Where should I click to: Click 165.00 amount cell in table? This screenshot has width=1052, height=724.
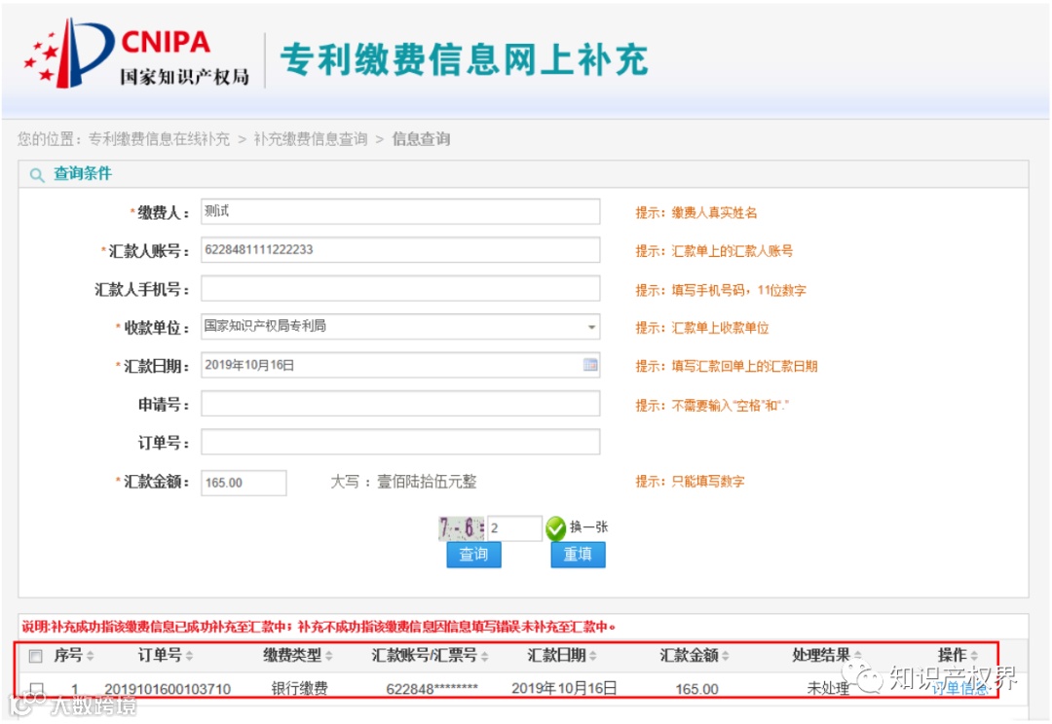pyautogui.click(x=696, y=689)
